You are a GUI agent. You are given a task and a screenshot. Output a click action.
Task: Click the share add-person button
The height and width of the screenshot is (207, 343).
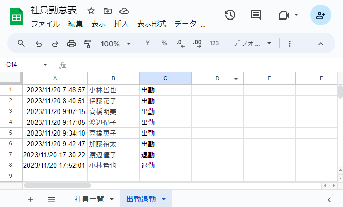320,15
